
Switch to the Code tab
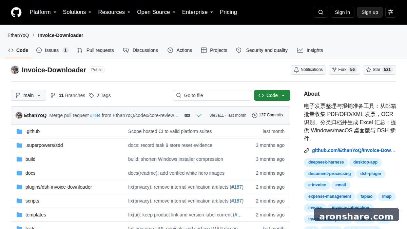(18, 50)
